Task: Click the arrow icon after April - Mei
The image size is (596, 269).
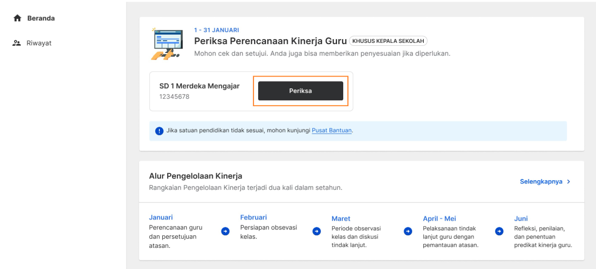Action: tap(499, 231)
